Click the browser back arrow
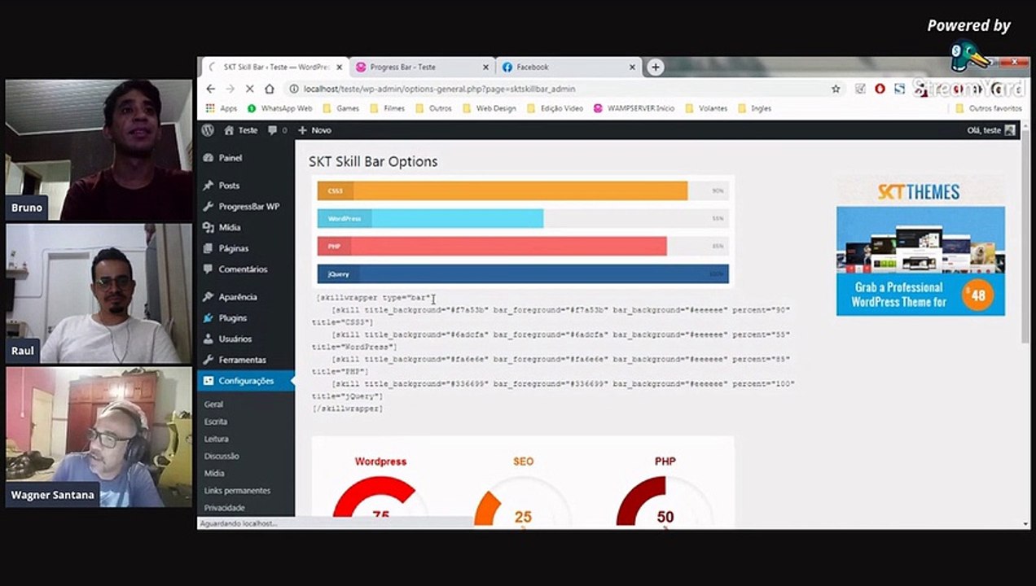The height and width of the screenshot is (586, 1036). (211, 89)
